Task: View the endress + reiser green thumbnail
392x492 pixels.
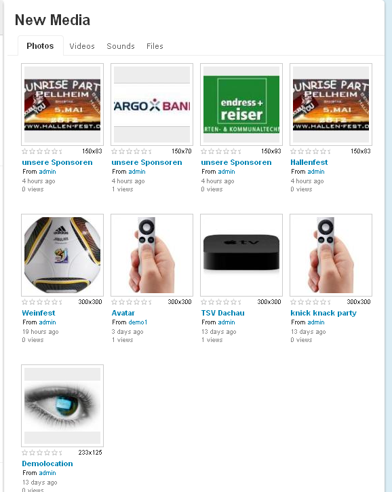Action: [x=241, y=105]
